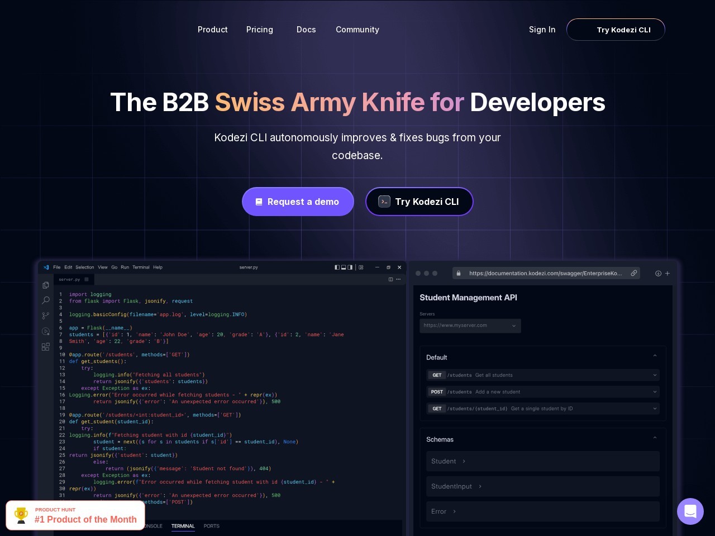Expand GET /students Get all students
Viewport: 715px width, 536px height.
point(542,375)
